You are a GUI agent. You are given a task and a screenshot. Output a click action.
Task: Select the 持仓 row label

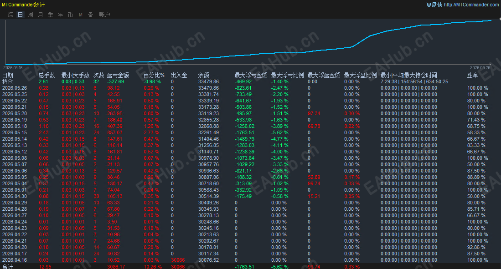click(8, 81)
